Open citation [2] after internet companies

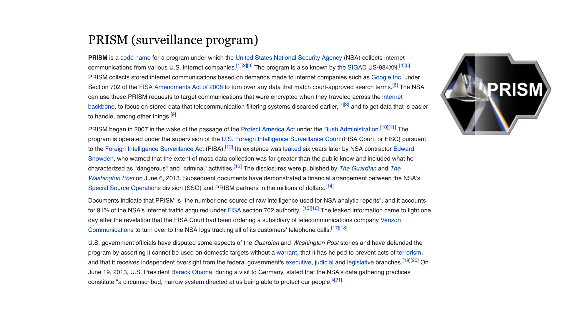coord(244,66)
